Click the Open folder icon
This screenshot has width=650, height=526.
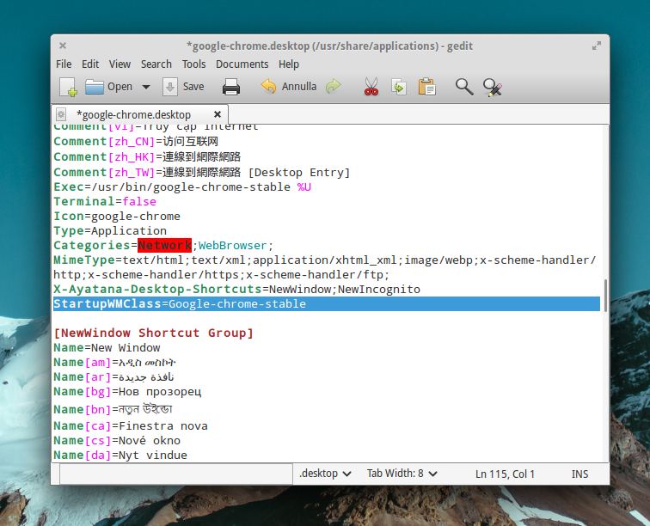(94, 87)
